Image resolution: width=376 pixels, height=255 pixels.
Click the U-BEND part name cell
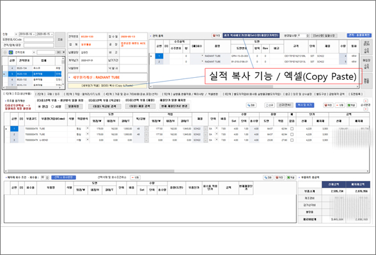tap(53, 140)
